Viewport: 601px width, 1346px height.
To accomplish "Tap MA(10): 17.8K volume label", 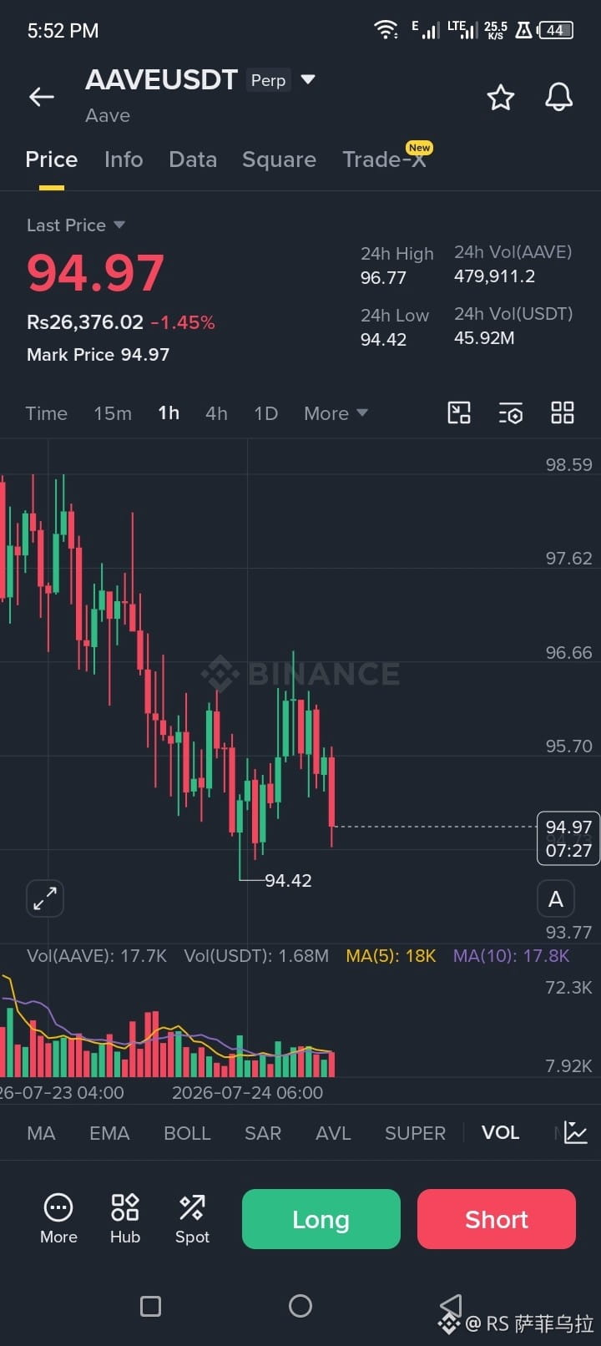I will (x=511, y=956).
